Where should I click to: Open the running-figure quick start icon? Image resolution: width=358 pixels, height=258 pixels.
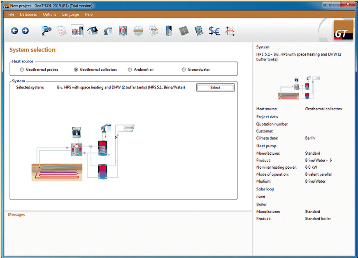coord(47,31)
